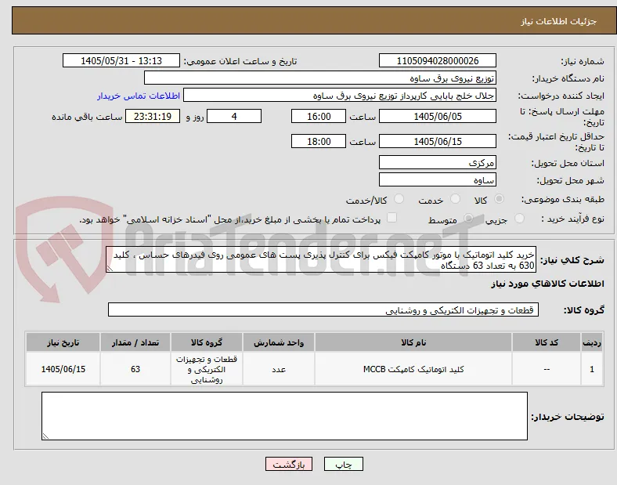
Task: Click the شماره نیاز field 1105094028000026
Action: coord(438,60)
